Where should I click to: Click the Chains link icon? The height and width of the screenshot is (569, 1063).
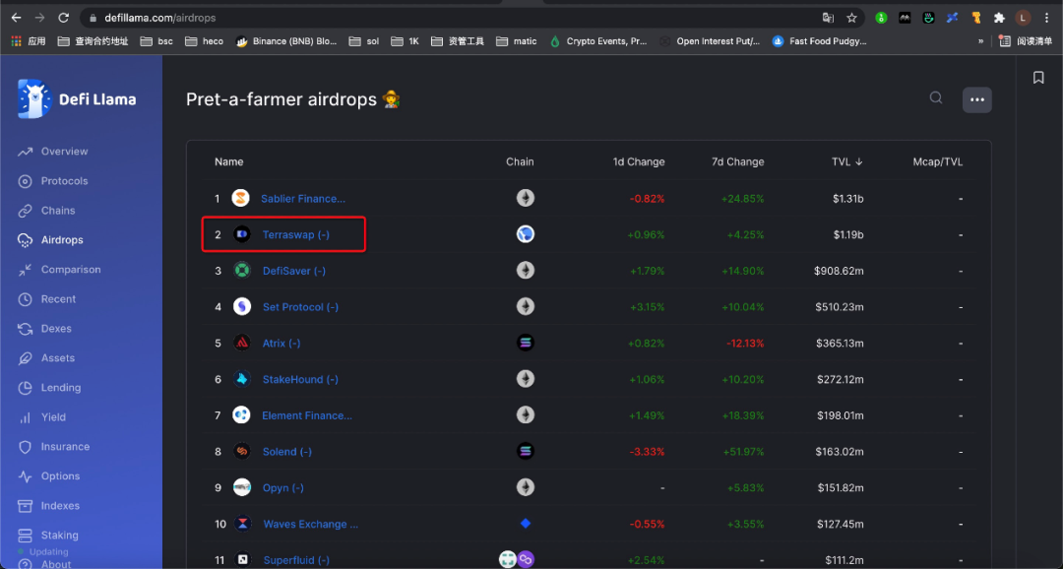[26, 211]
